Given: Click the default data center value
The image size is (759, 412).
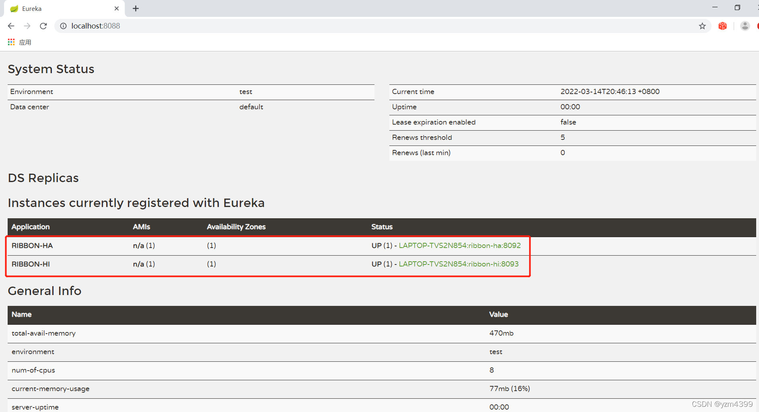Looking at the screenshot, I should pyautogui.click(x=251, y=107).
